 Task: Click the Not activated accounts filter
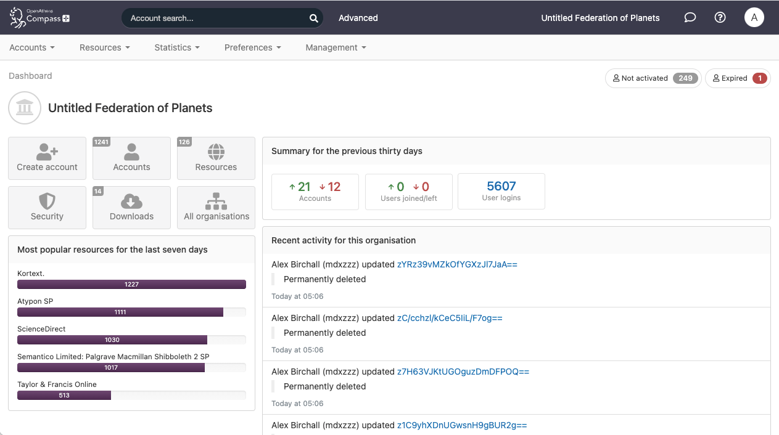[x=653, y=78]
